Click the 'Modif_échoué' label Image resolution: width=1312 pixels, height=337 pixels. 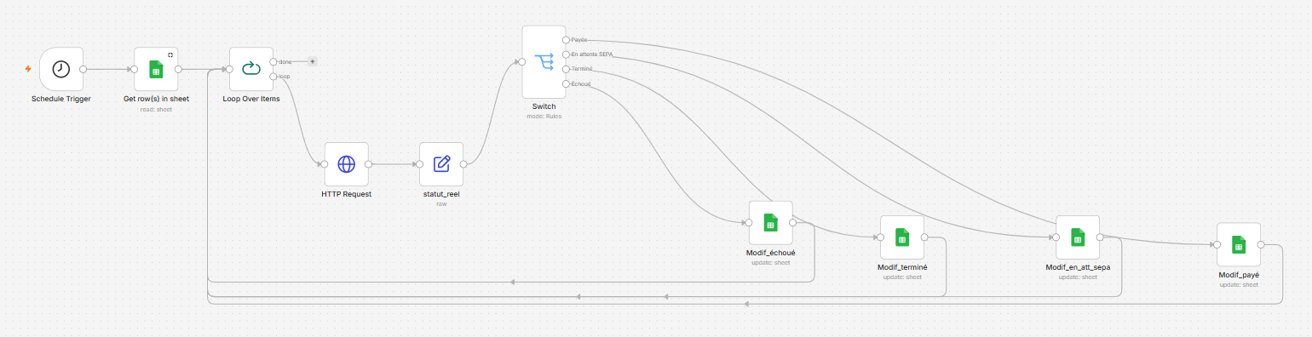pyautogui.click(x=770, y=253)
